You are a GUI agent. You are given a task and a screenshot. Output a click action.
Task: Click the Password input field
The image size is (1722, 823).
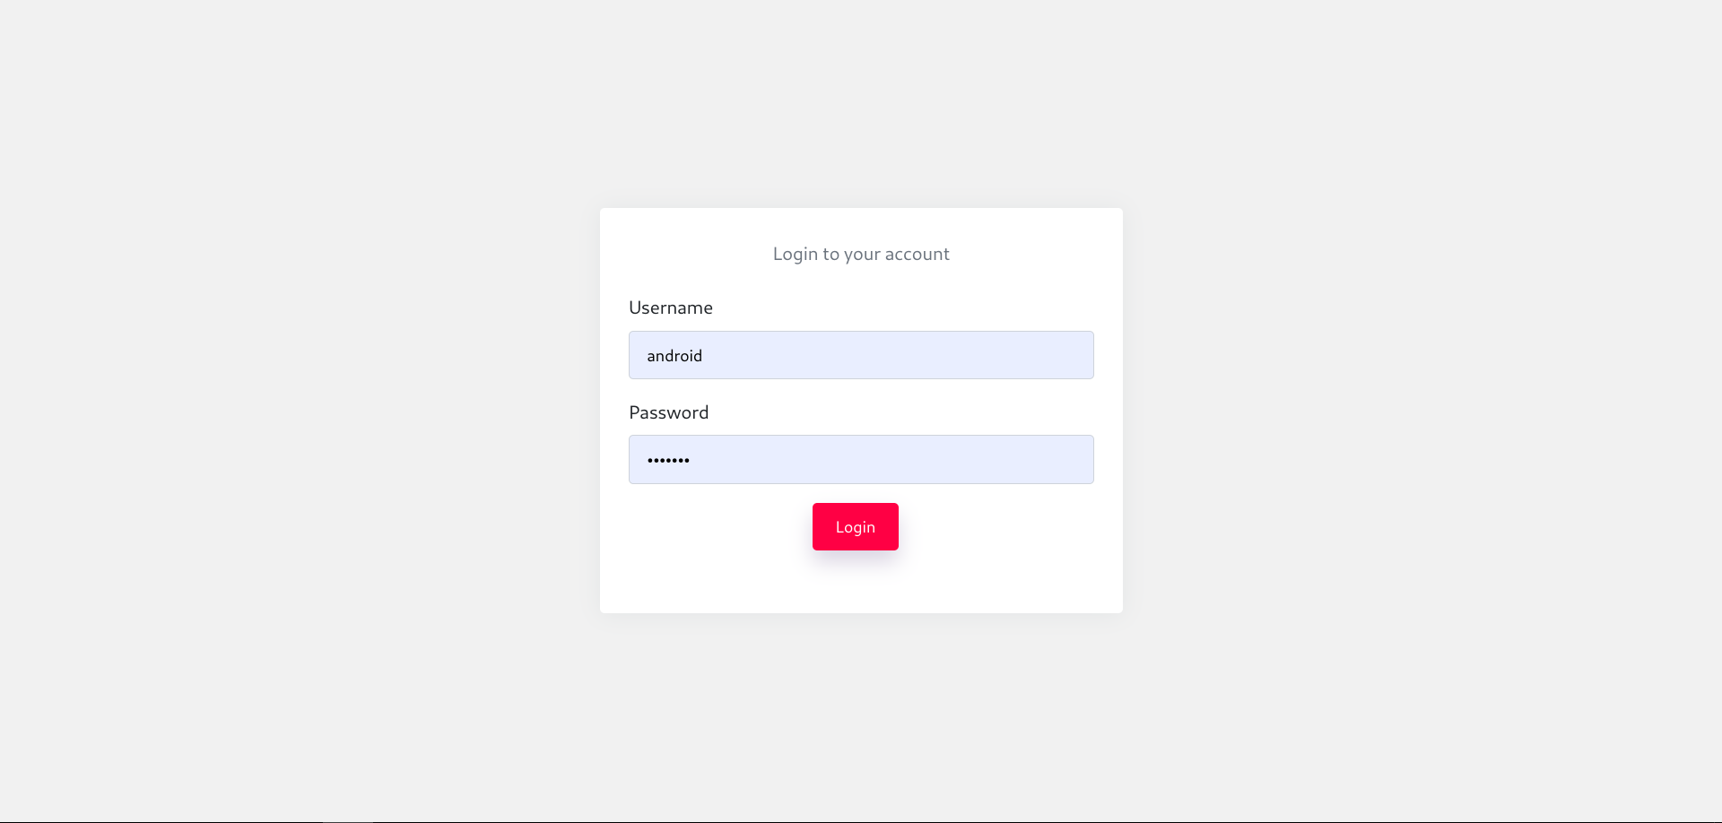click(x=861, y=459)
